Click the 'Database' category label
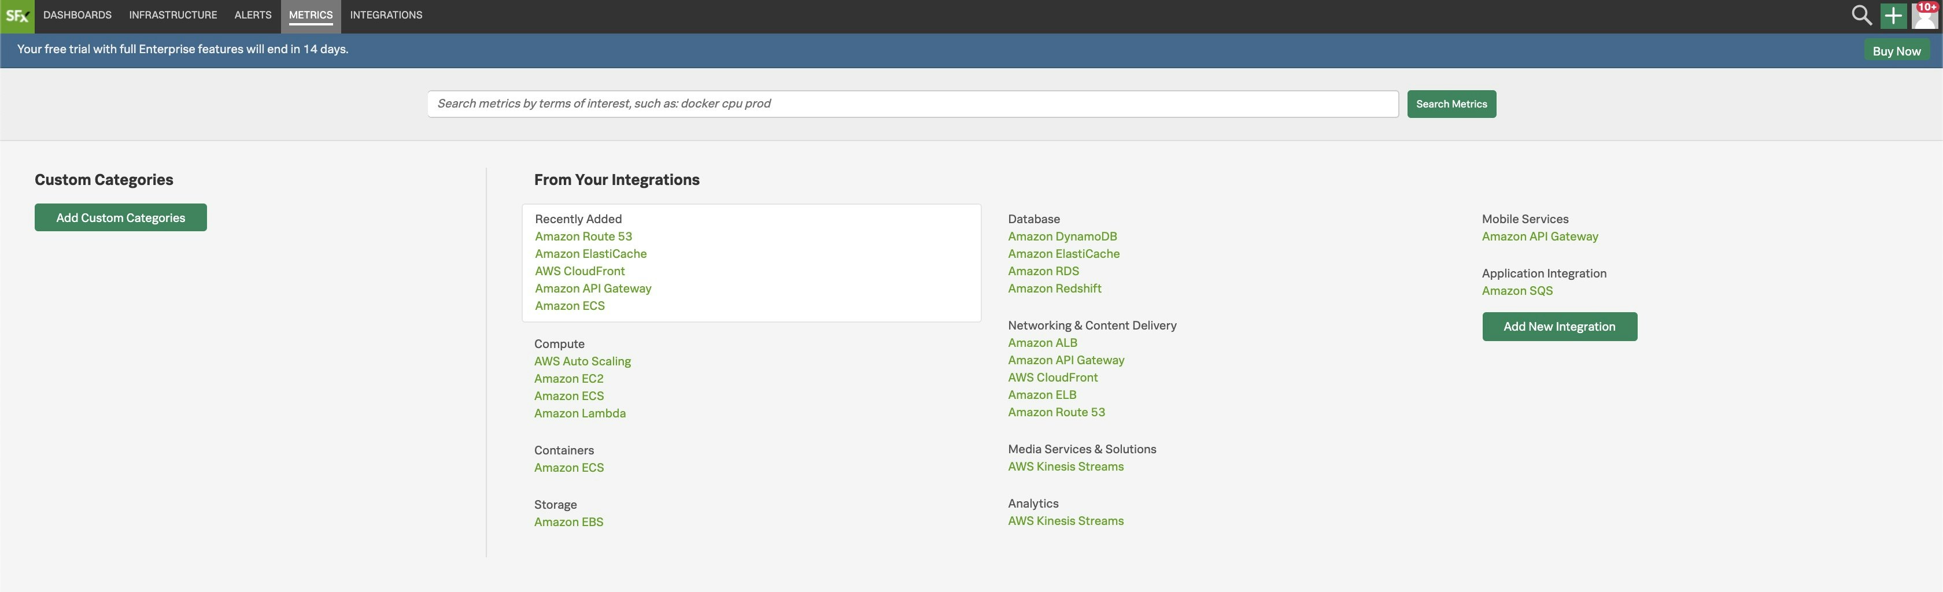The image size is (1943, 592). tap(1034, 219)
